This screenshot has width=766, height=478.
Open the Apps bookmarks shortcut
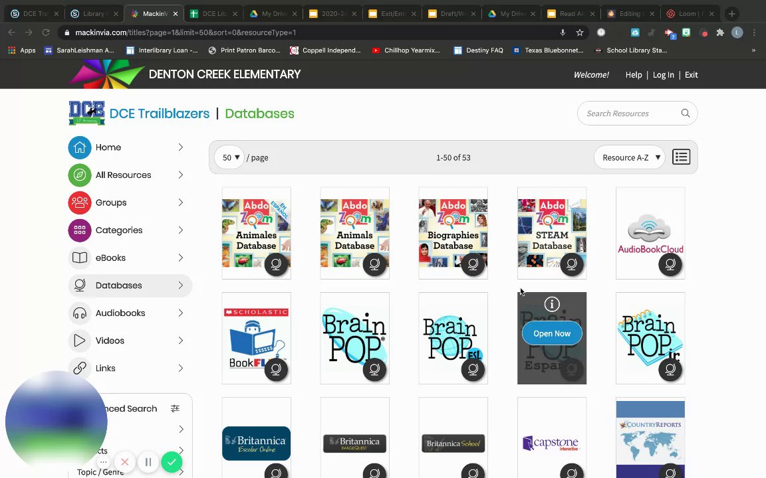[x=21, y=50]
